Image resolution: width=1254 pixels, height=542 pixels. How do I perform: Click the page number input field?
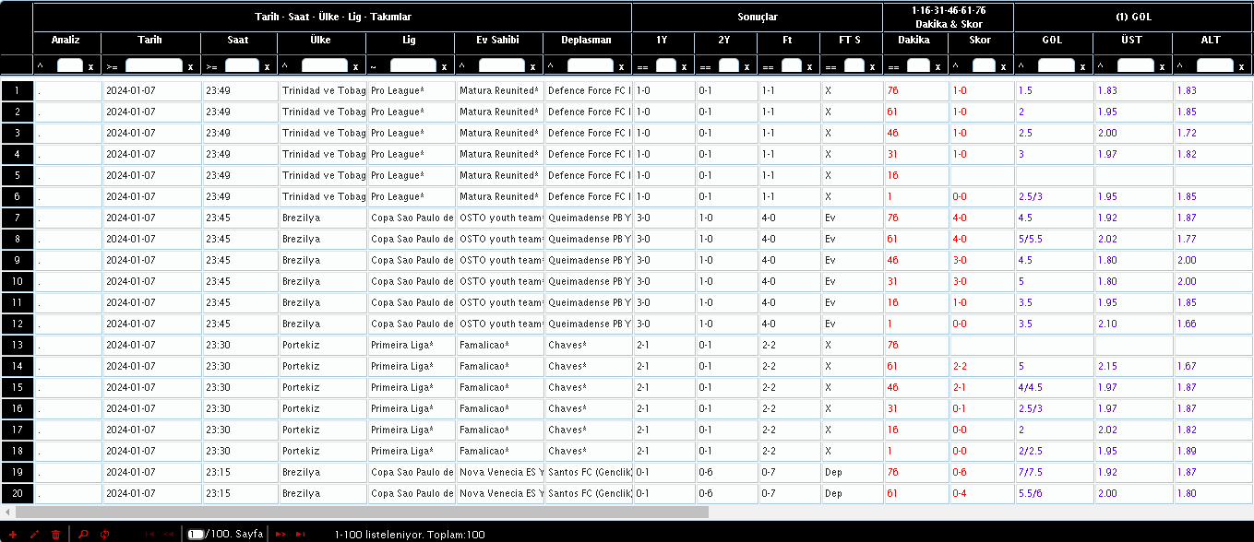click(196, 534)
